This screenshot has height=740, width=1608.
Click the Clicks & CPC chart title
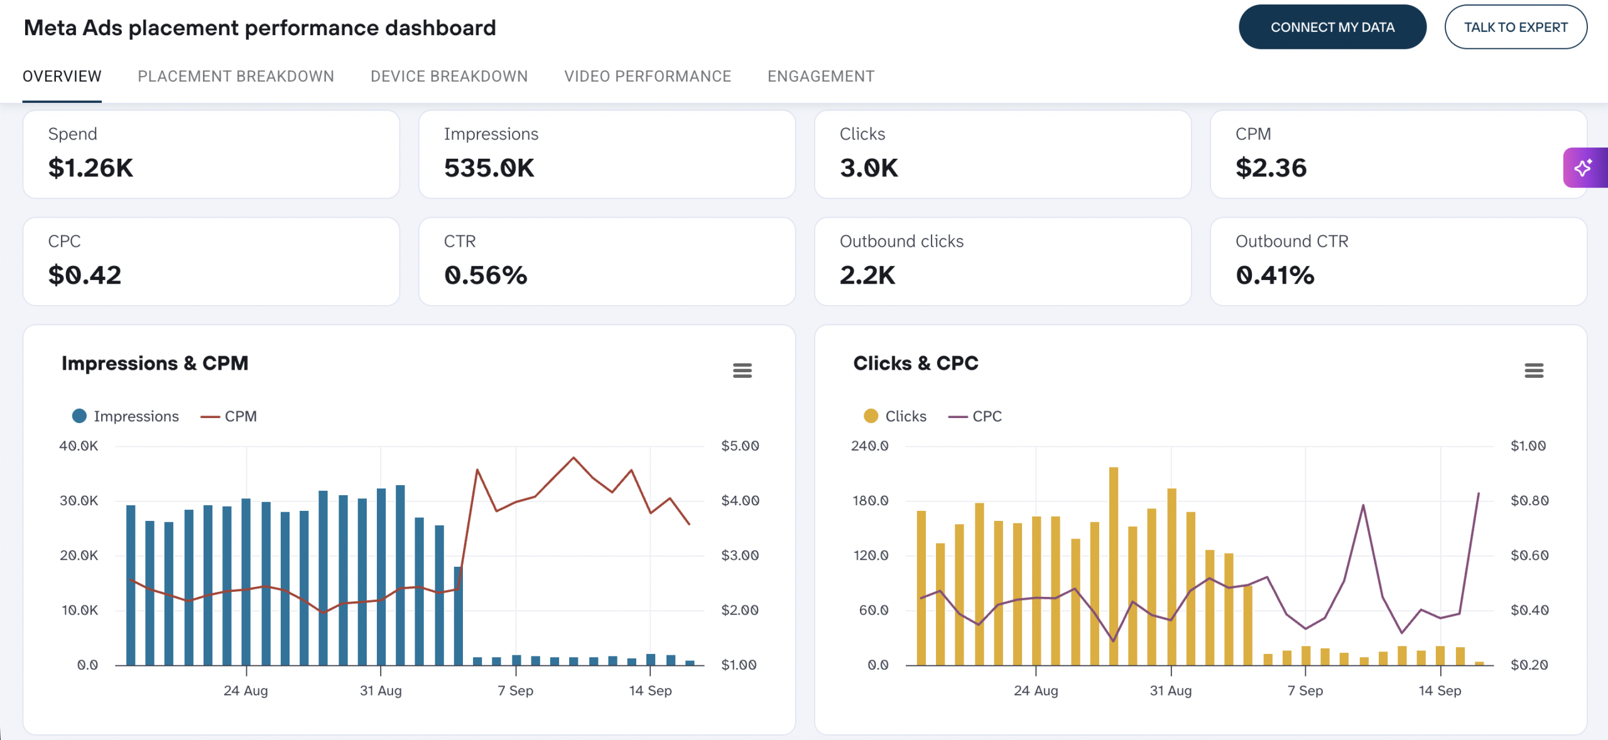click(x=916, y=363)
